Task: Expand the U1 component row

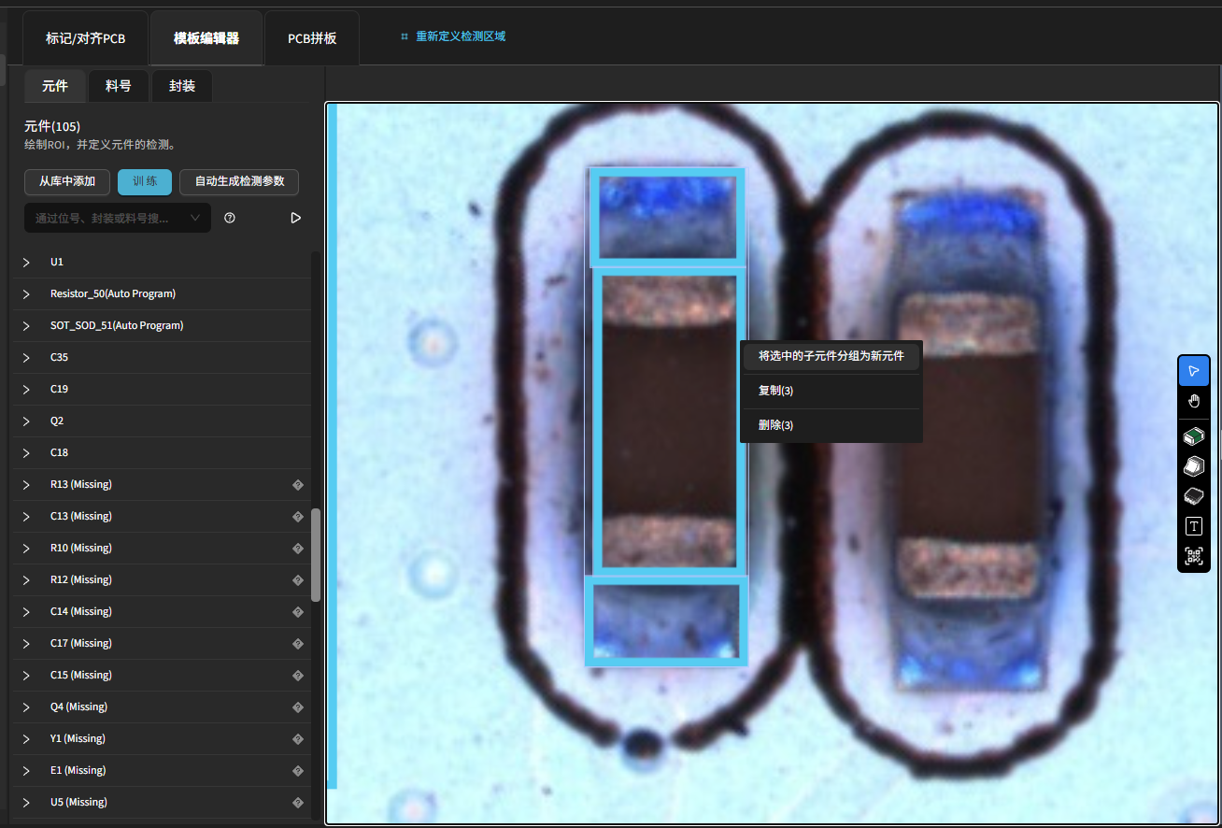Action: click(26, 263)
